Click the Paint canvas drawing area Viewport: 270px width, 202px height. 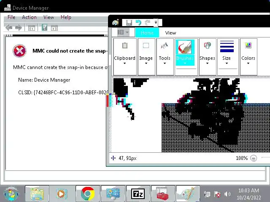point(191,115)
